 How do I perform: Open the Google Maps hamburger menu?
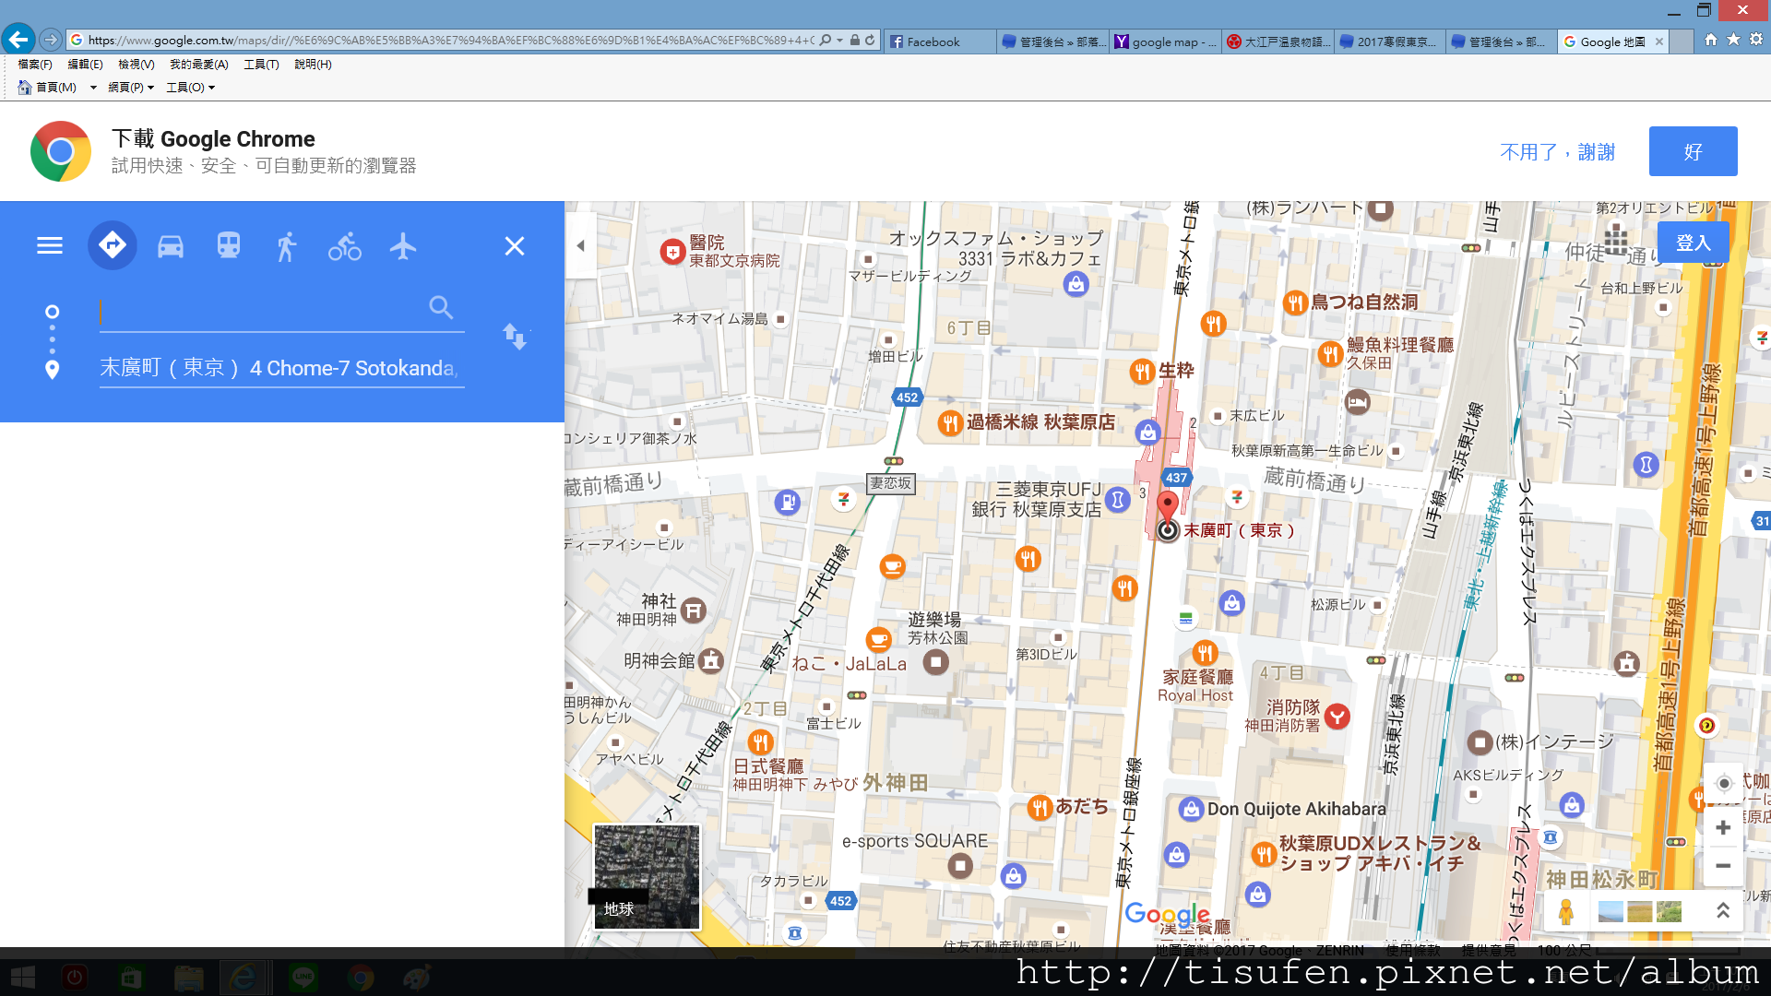point(50,246)
